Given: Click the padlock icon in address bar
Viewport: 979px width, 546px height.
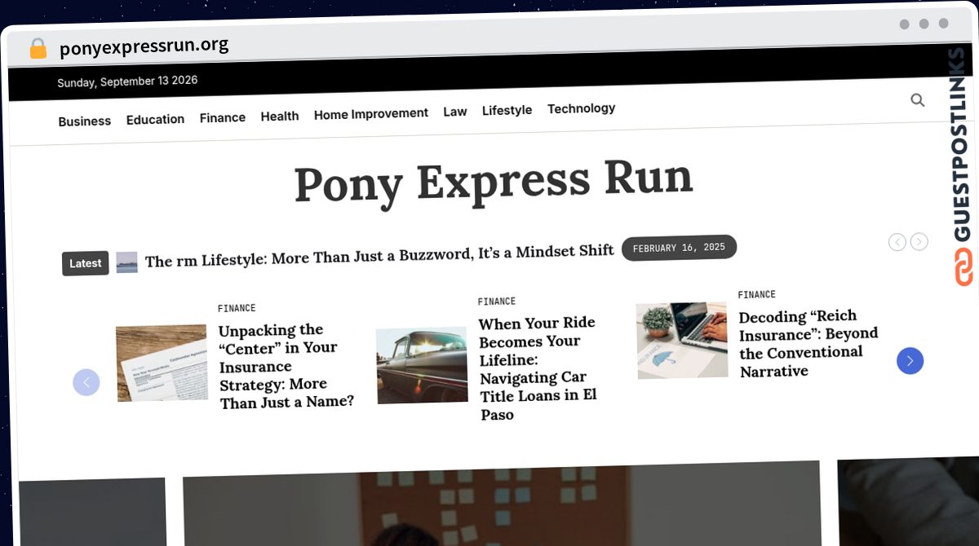Looking at the screenshot, I should coord(38,49).
